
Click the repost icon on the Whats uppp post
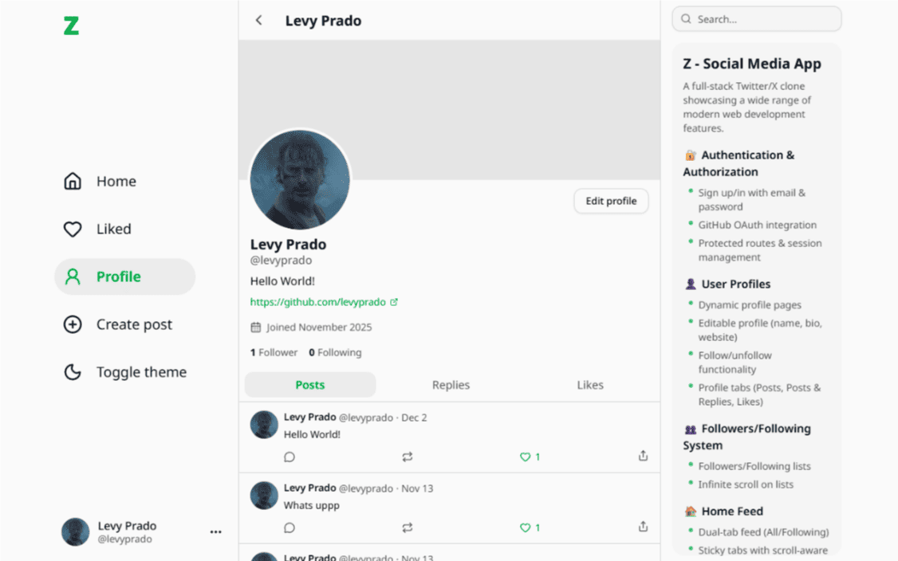pyautogui.click(x=408, y=527)
